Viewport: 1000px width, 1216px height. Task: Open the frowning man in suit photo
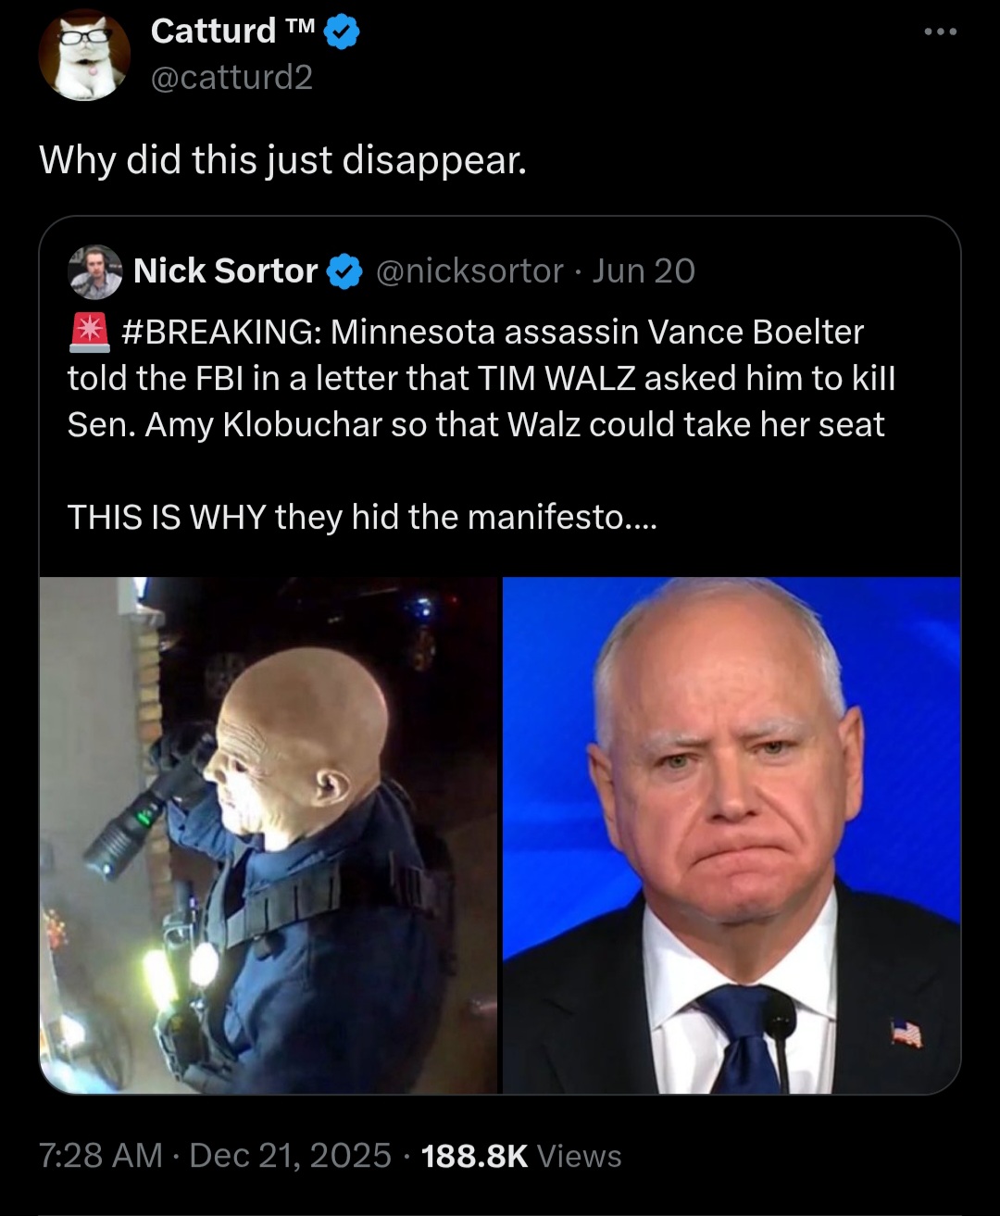click(x=731, y=835)
